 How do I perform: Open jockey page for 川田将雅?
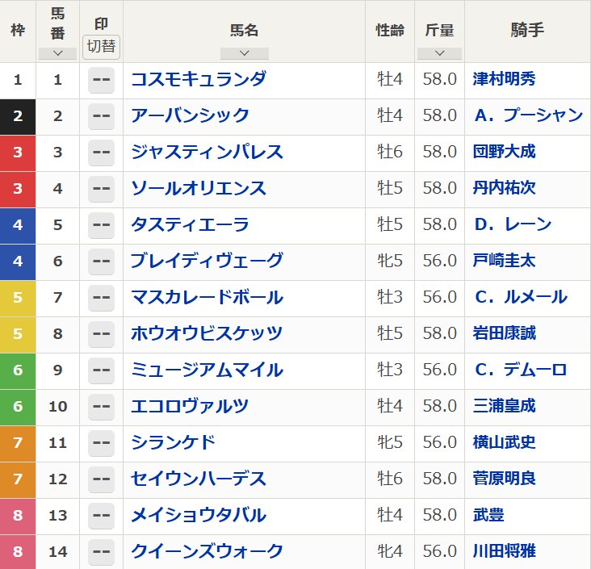(x=505, y=551)
